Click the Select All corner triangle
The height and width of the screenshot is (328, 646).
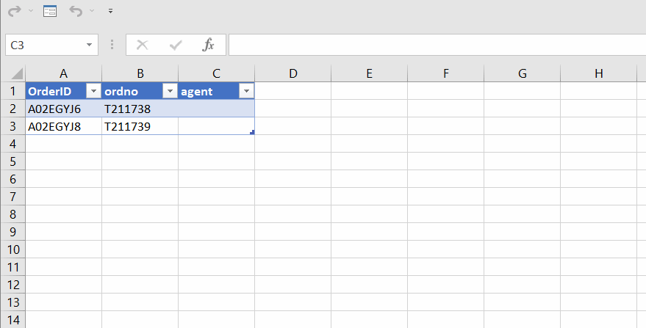click(x=16, y=74)
